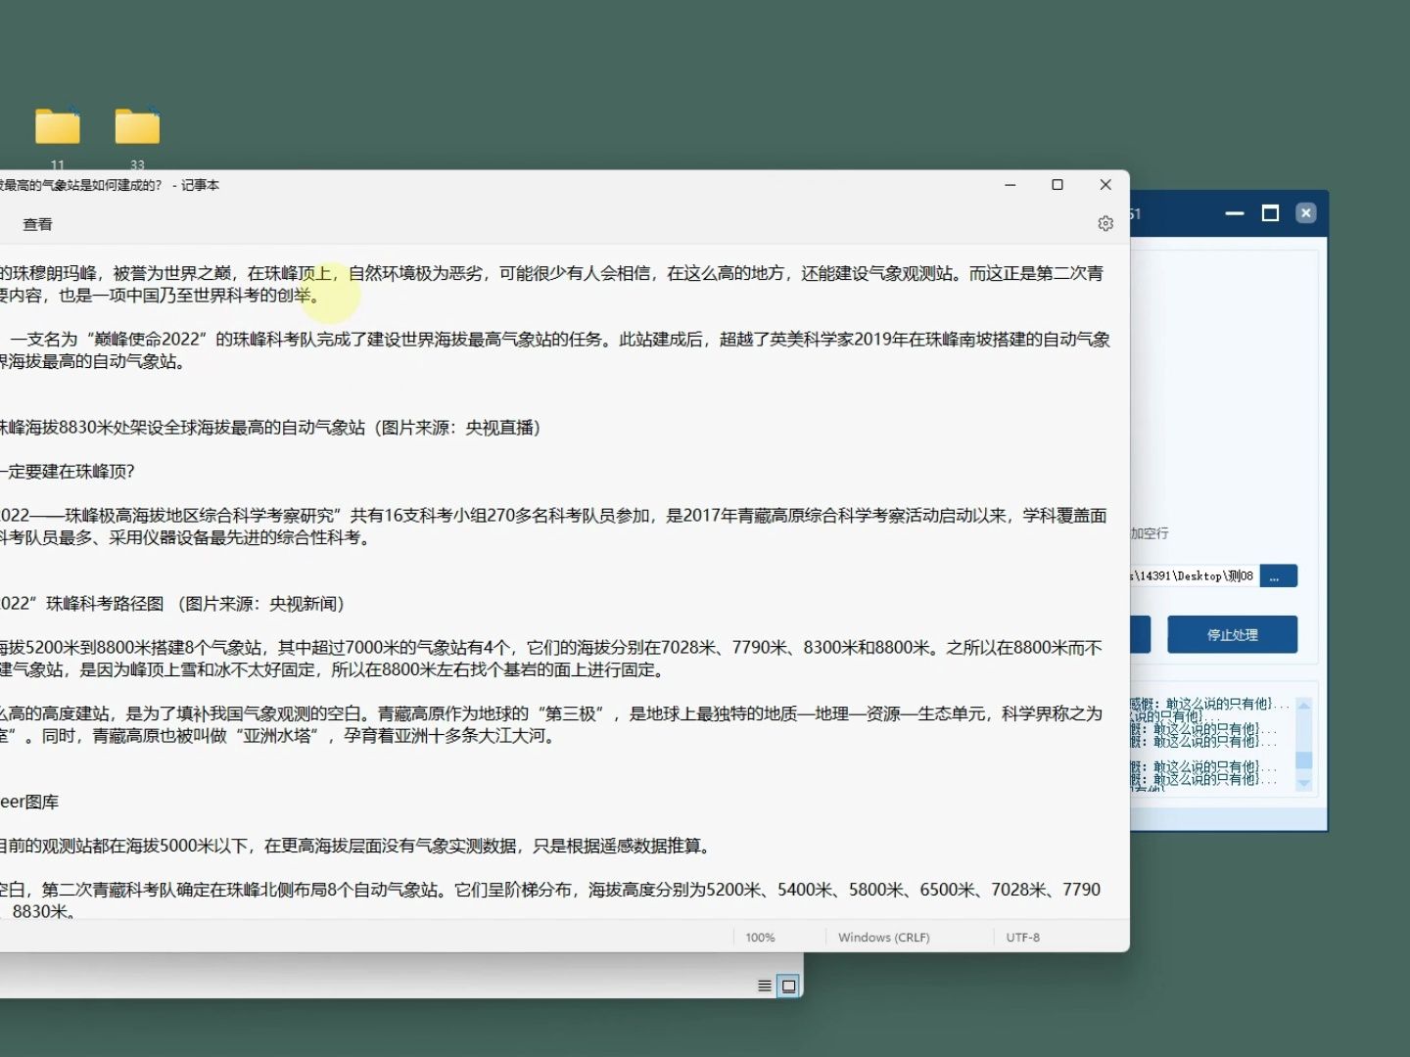Click the log scrollbar down arrow in the blue window
Image resolution: width=1410 pixels, height=1057 pixels.
[x=1303, y=784]
